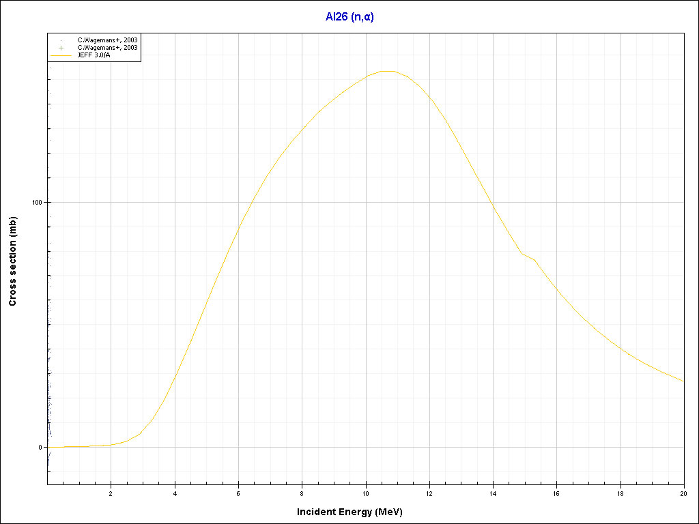
Task: Select the Cross section (mb) axis label
Action: click(13, 262)
